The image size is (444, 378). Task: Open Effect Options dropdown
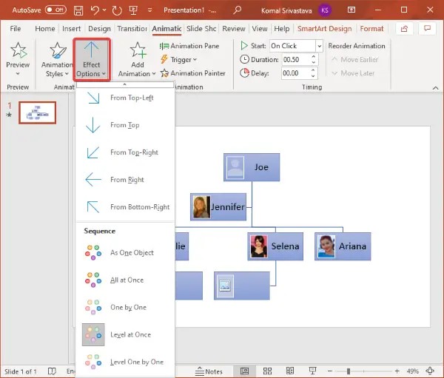coord(92,59)
